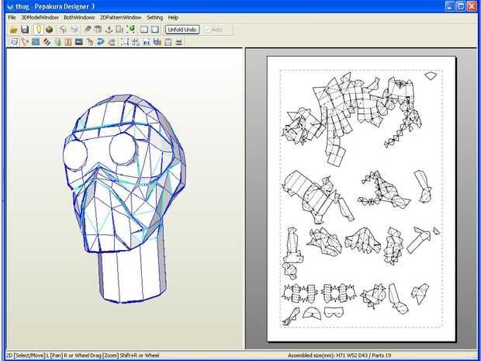Select the Select/Move tool icon

tap(14, 41)
